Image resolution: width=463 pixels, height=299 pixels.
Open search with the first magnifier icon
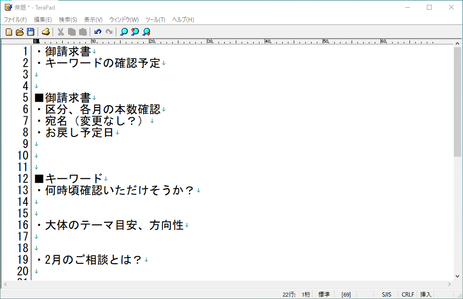(124, 32)
